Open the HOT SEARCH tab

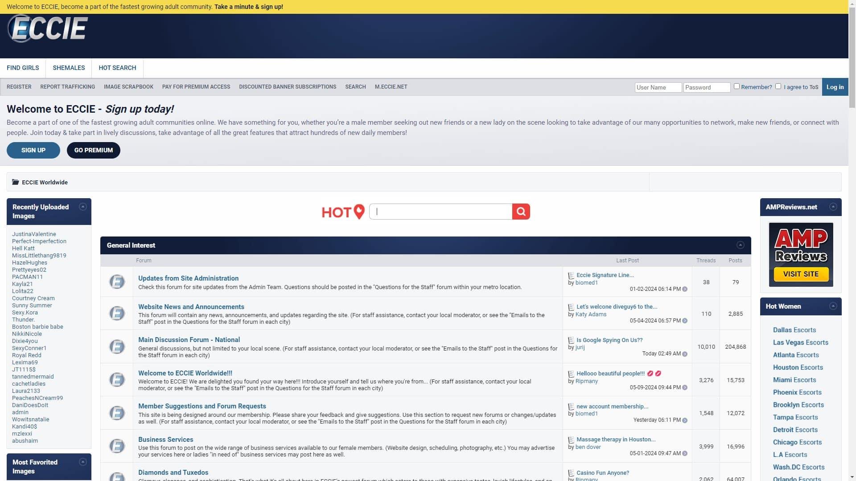coord(117,68)
